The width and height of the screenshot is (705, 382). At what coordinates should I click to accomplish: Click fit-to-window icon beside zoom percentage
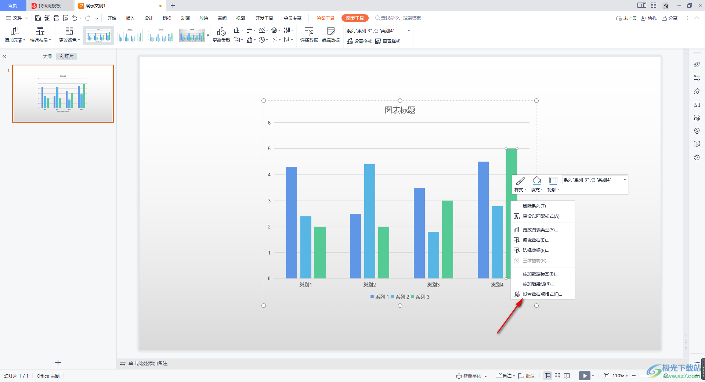tap(607, 376)
